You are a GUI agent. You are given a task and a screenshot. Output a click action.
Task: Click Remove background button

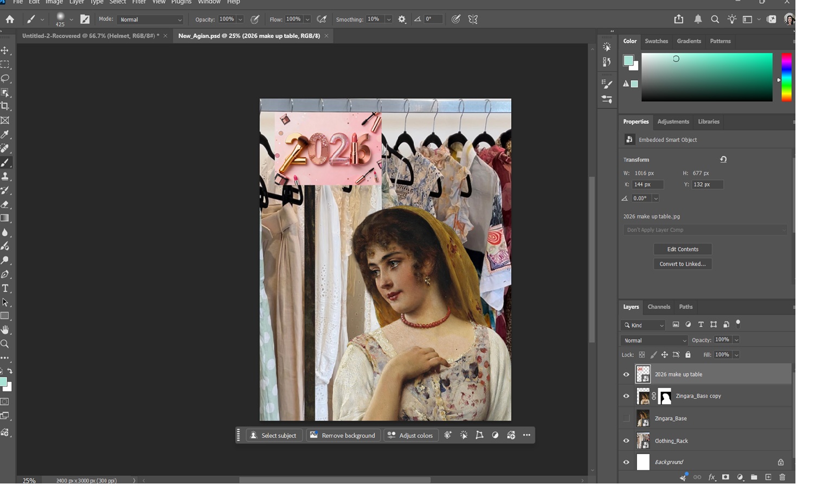[x=343, y=435]
